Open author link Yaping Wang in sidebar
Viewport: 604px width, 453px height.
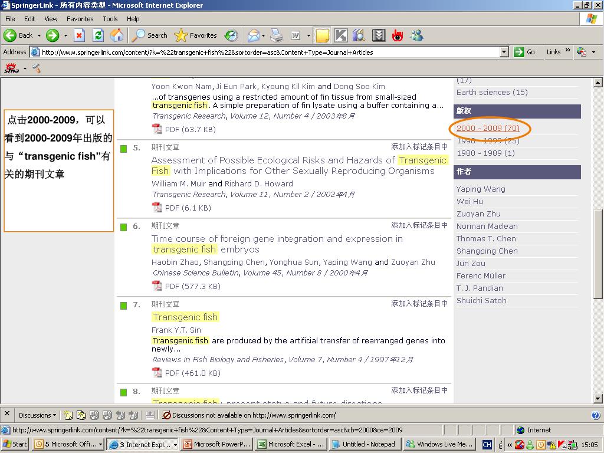(x=480, y=189)
